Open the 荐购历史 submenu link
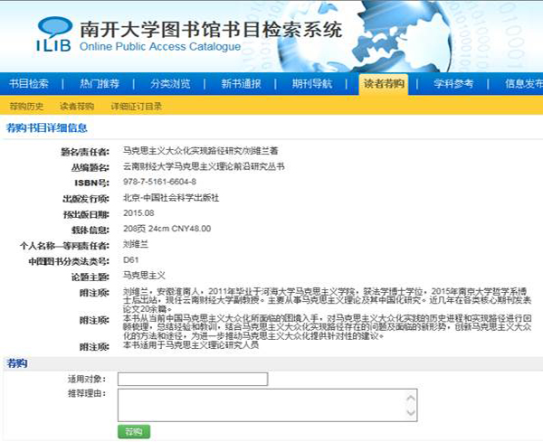The width and height of the screenshot is (543, 442). tap(25, 107)
